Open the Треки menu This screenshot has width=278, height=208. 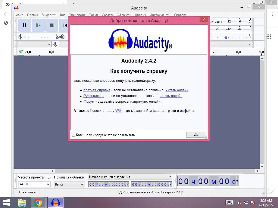(x=93, y=15)
